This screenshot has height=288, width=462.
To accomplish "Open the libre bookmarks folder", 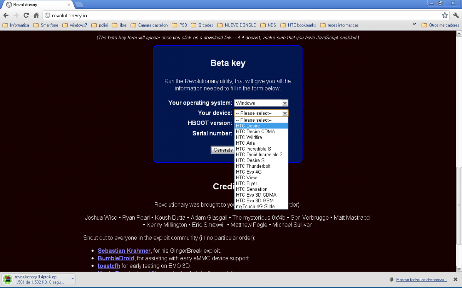I will tap(119, 25).
